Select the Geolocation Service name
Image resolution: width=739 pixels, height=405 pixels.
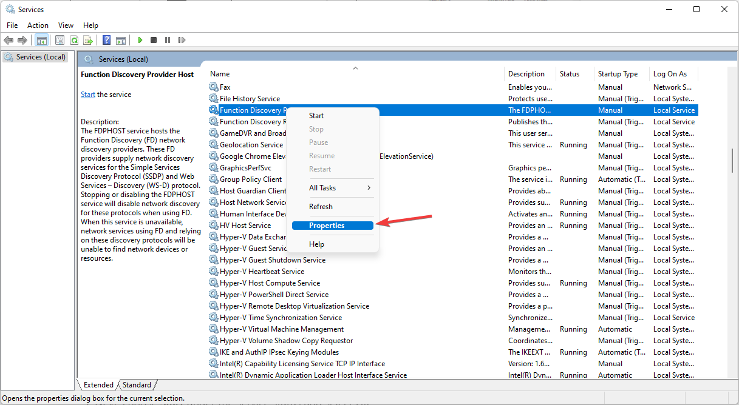[251, 145]
